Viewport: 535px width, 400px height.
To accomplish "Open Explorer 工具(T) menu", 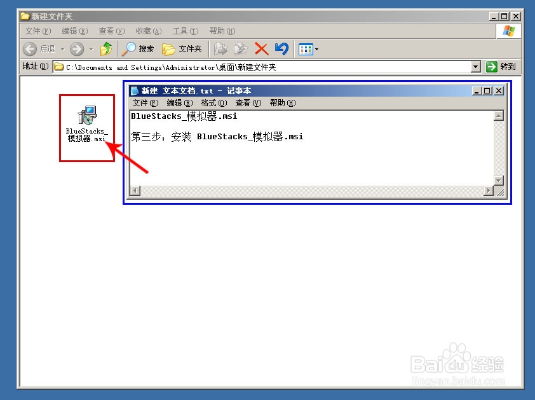I will [186, 31].
